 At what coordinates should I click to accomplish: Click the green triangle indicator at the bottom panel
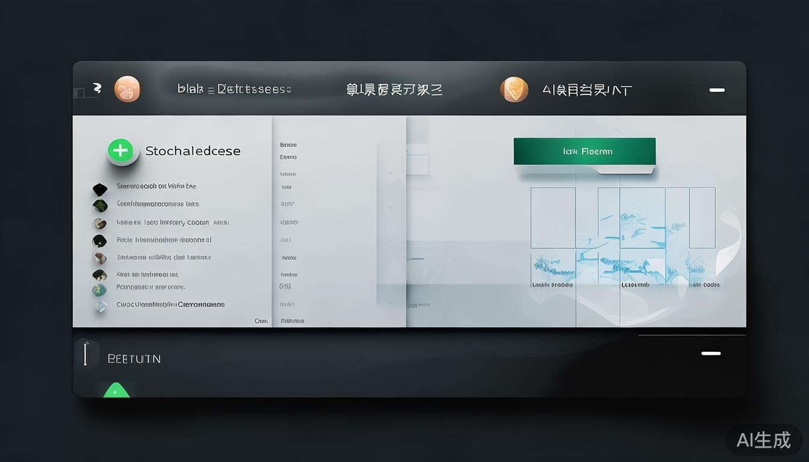point(116,390)
